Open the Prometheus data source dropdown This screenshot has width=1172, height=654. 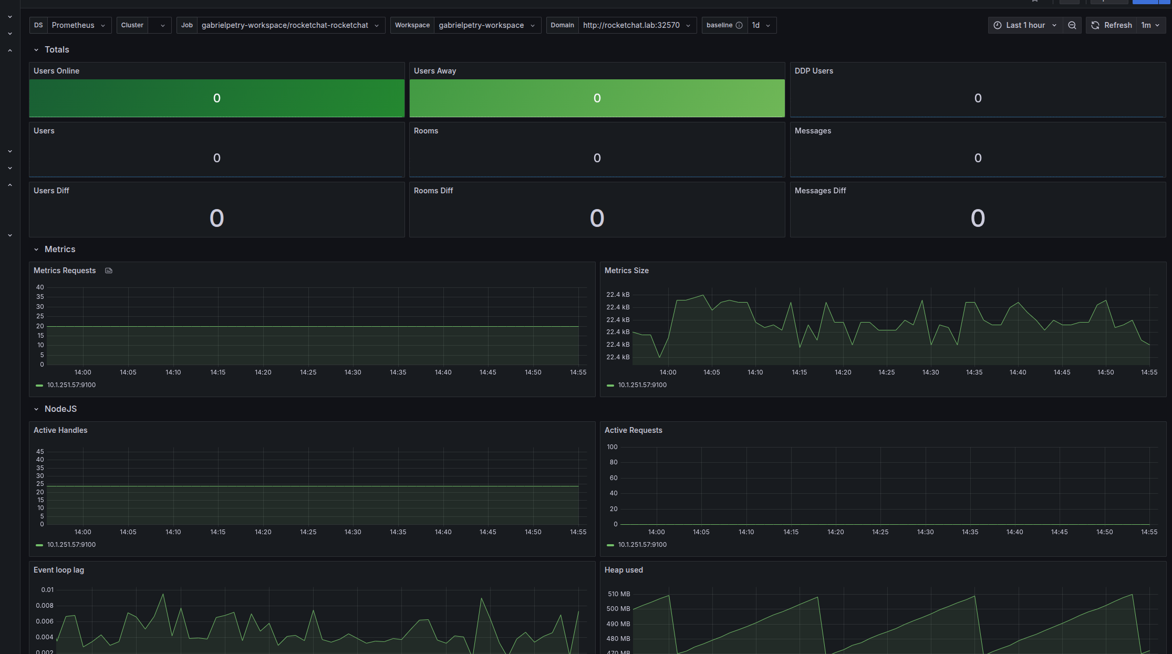[x=79, y=25]
